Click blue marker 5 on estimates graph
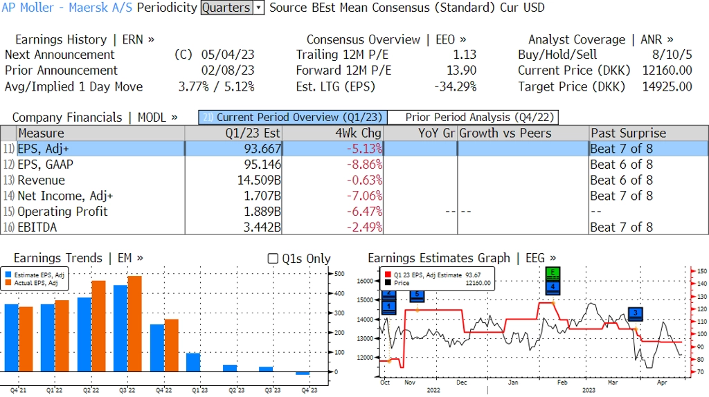This screenshot has width=709, height=397. click(x=417, y=295)
